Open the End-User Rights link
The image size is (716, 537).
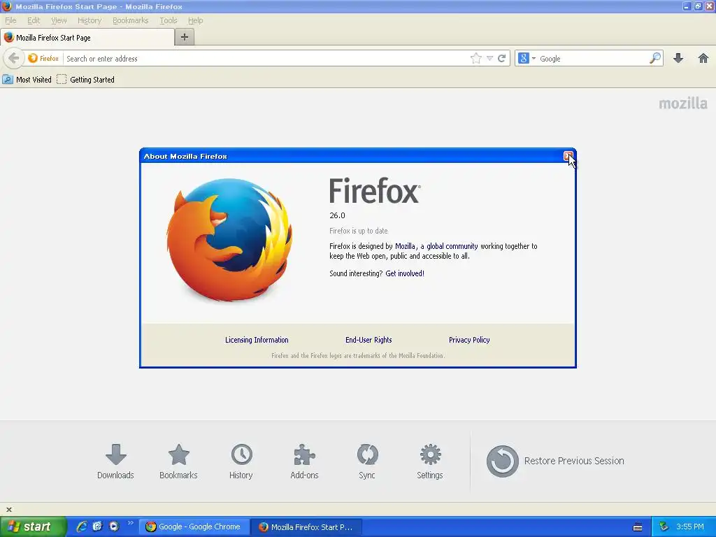pyautogui.click(x=368, y=340)
